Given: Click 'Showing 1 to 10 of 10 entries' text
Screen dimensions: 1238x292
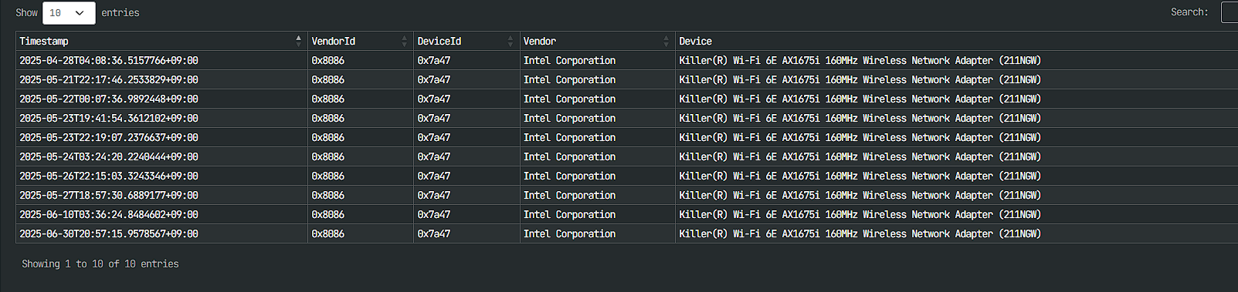Looking at the screenshot, I should [100, 263].
